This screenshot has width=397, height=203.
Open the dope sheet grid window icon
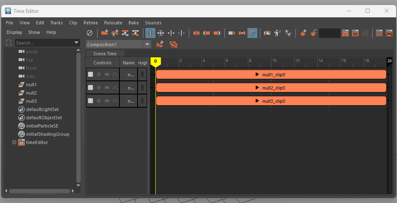[355, 33]
